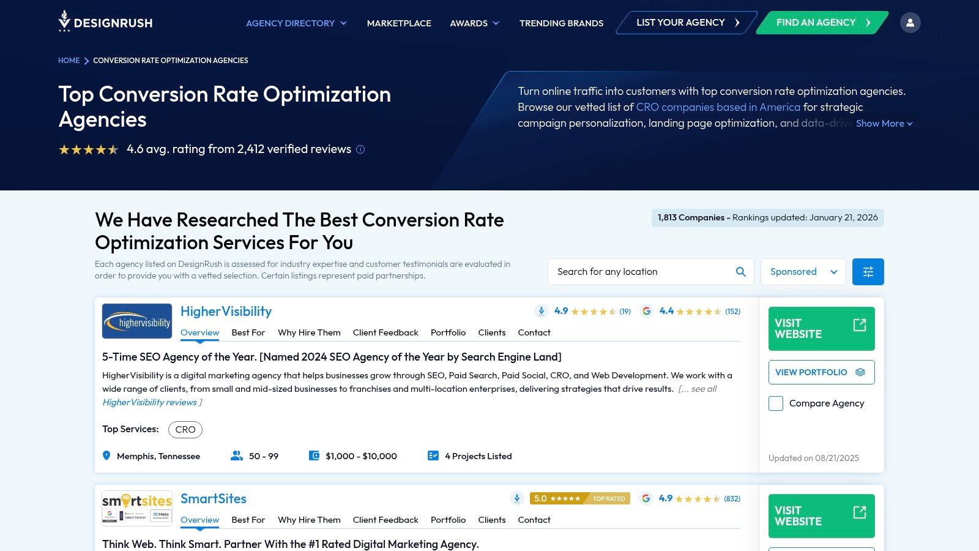Viewport: 979px width, 551px height.
Task: Open HigherVisibility reviews link
Action: pos(149,402)
